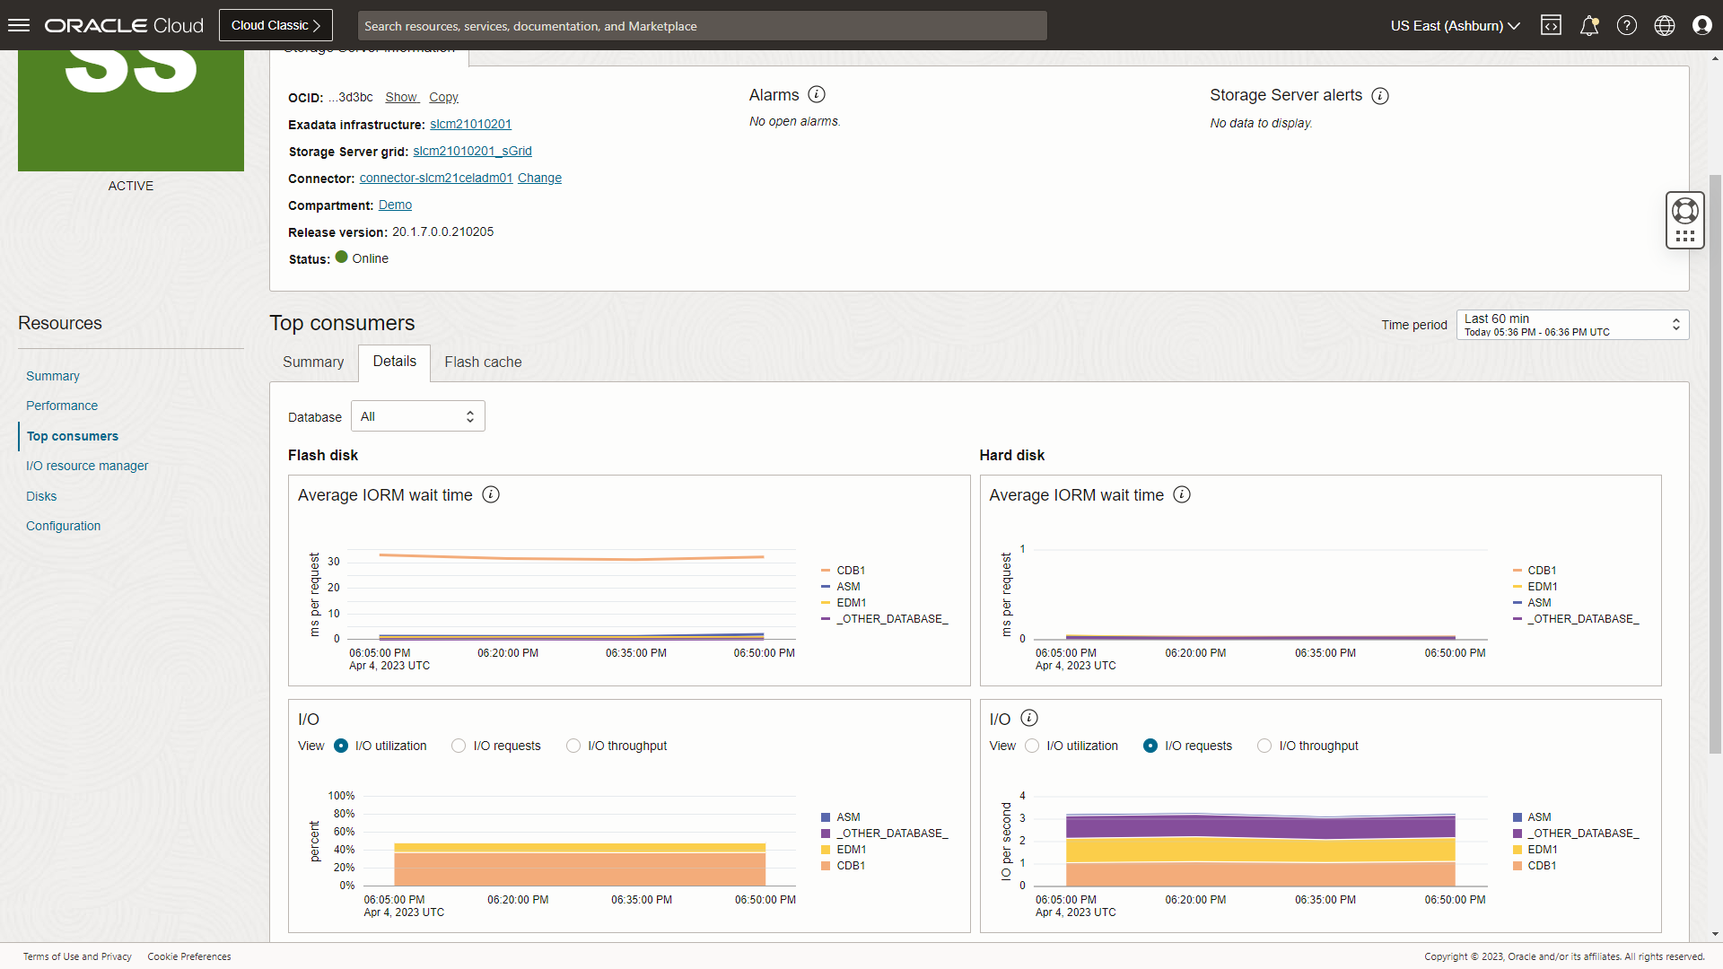The image size is (1723, 969).
Task: Open the user profile avatar icon
Action: tap(1702, 25)
